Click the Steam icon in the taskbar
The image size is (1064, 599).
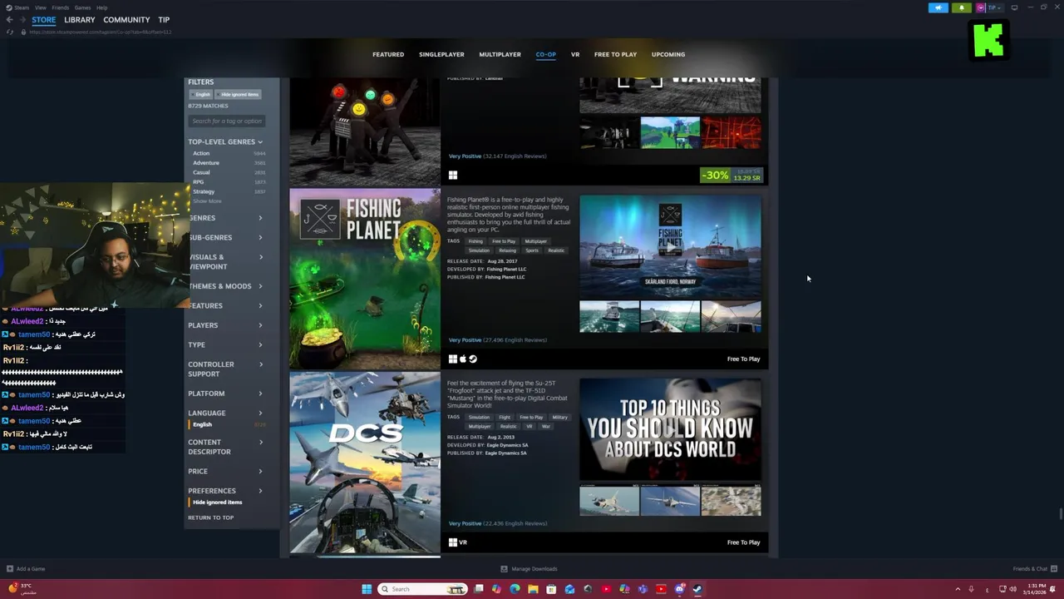tap(697, 589)
